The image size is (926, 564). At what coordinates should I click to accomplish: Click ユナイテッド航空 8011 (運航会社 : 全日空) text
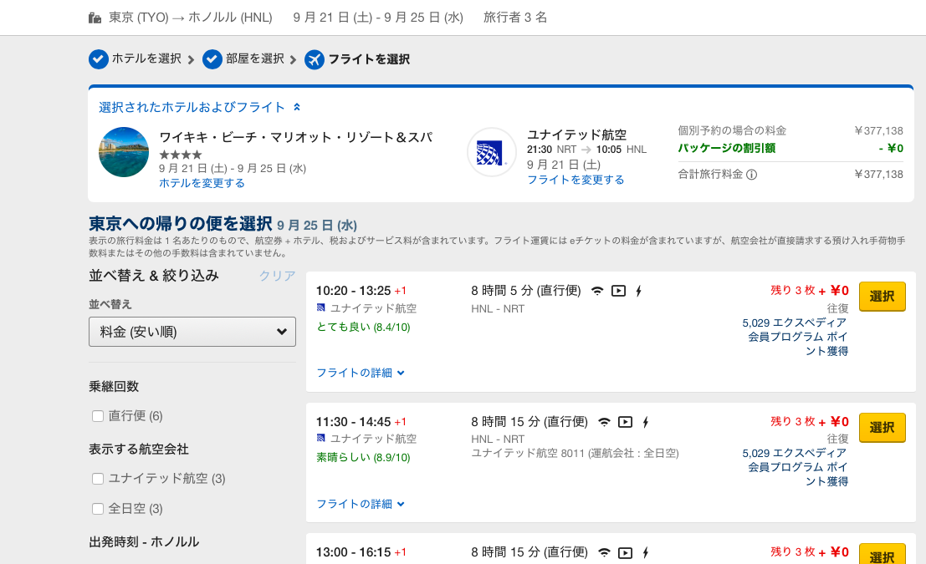pos(576,453)
